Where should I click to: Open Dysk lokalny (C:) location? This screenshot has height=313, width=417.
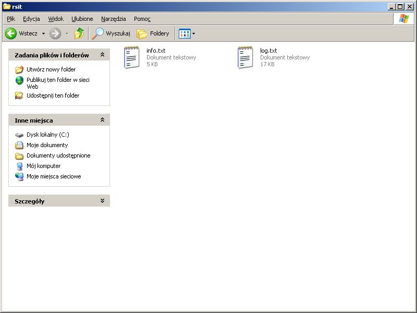47,135
